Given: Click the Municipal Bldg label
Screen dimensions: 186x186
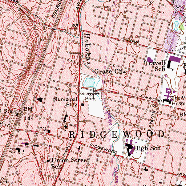Looking at the screenshot, I should point(65,102).
